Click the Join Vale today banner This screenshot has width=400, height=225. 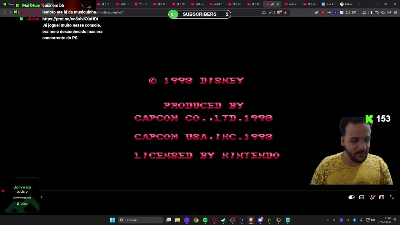coord(22,195)
